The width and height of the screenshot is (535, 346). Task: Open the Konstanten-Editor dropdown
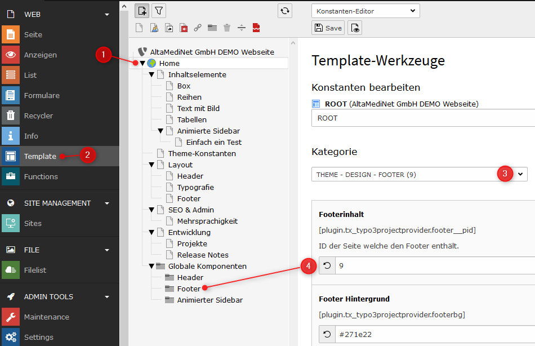click(365, 11)
